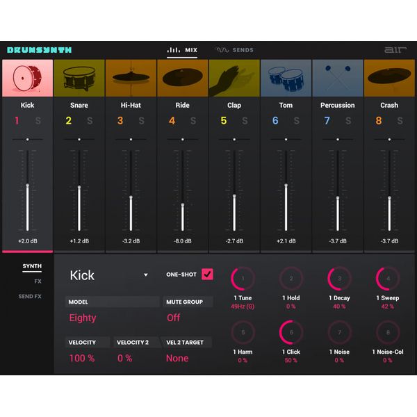The image size is (417, 417).
Task: Select the Crash cymbal pad image
Action: 389,78
